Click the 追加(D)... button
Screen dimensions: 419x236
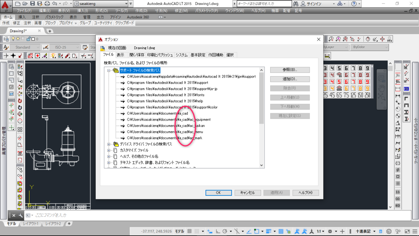(290, 79)
